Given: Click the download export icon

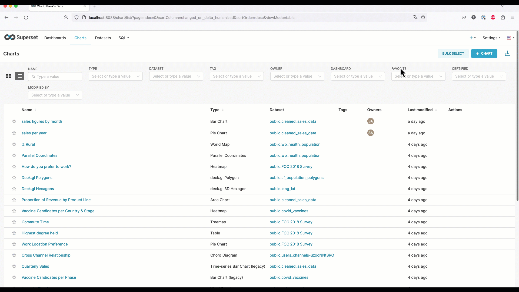Looking at the screenshot, I should [508, 54].
